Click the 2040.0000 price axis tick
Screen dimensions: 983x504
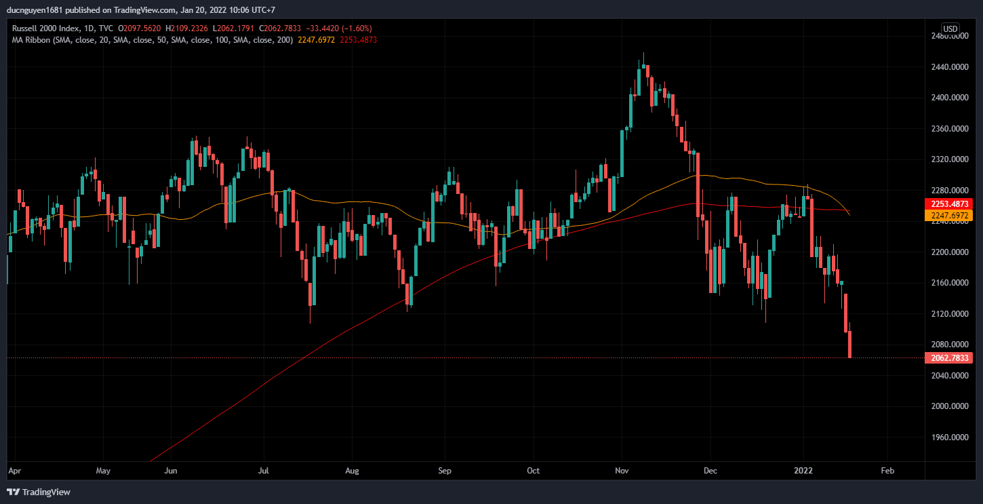[949, 376]
